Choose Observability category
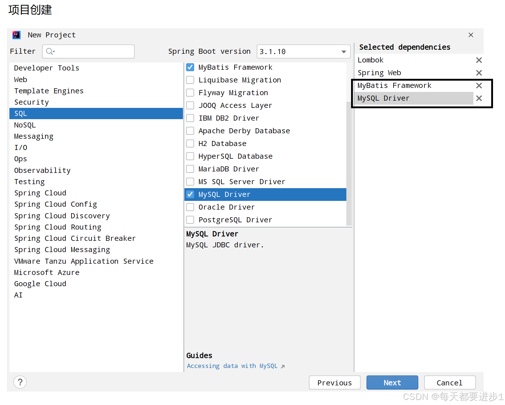Screen dimensions: 505x405 [96, 170]
